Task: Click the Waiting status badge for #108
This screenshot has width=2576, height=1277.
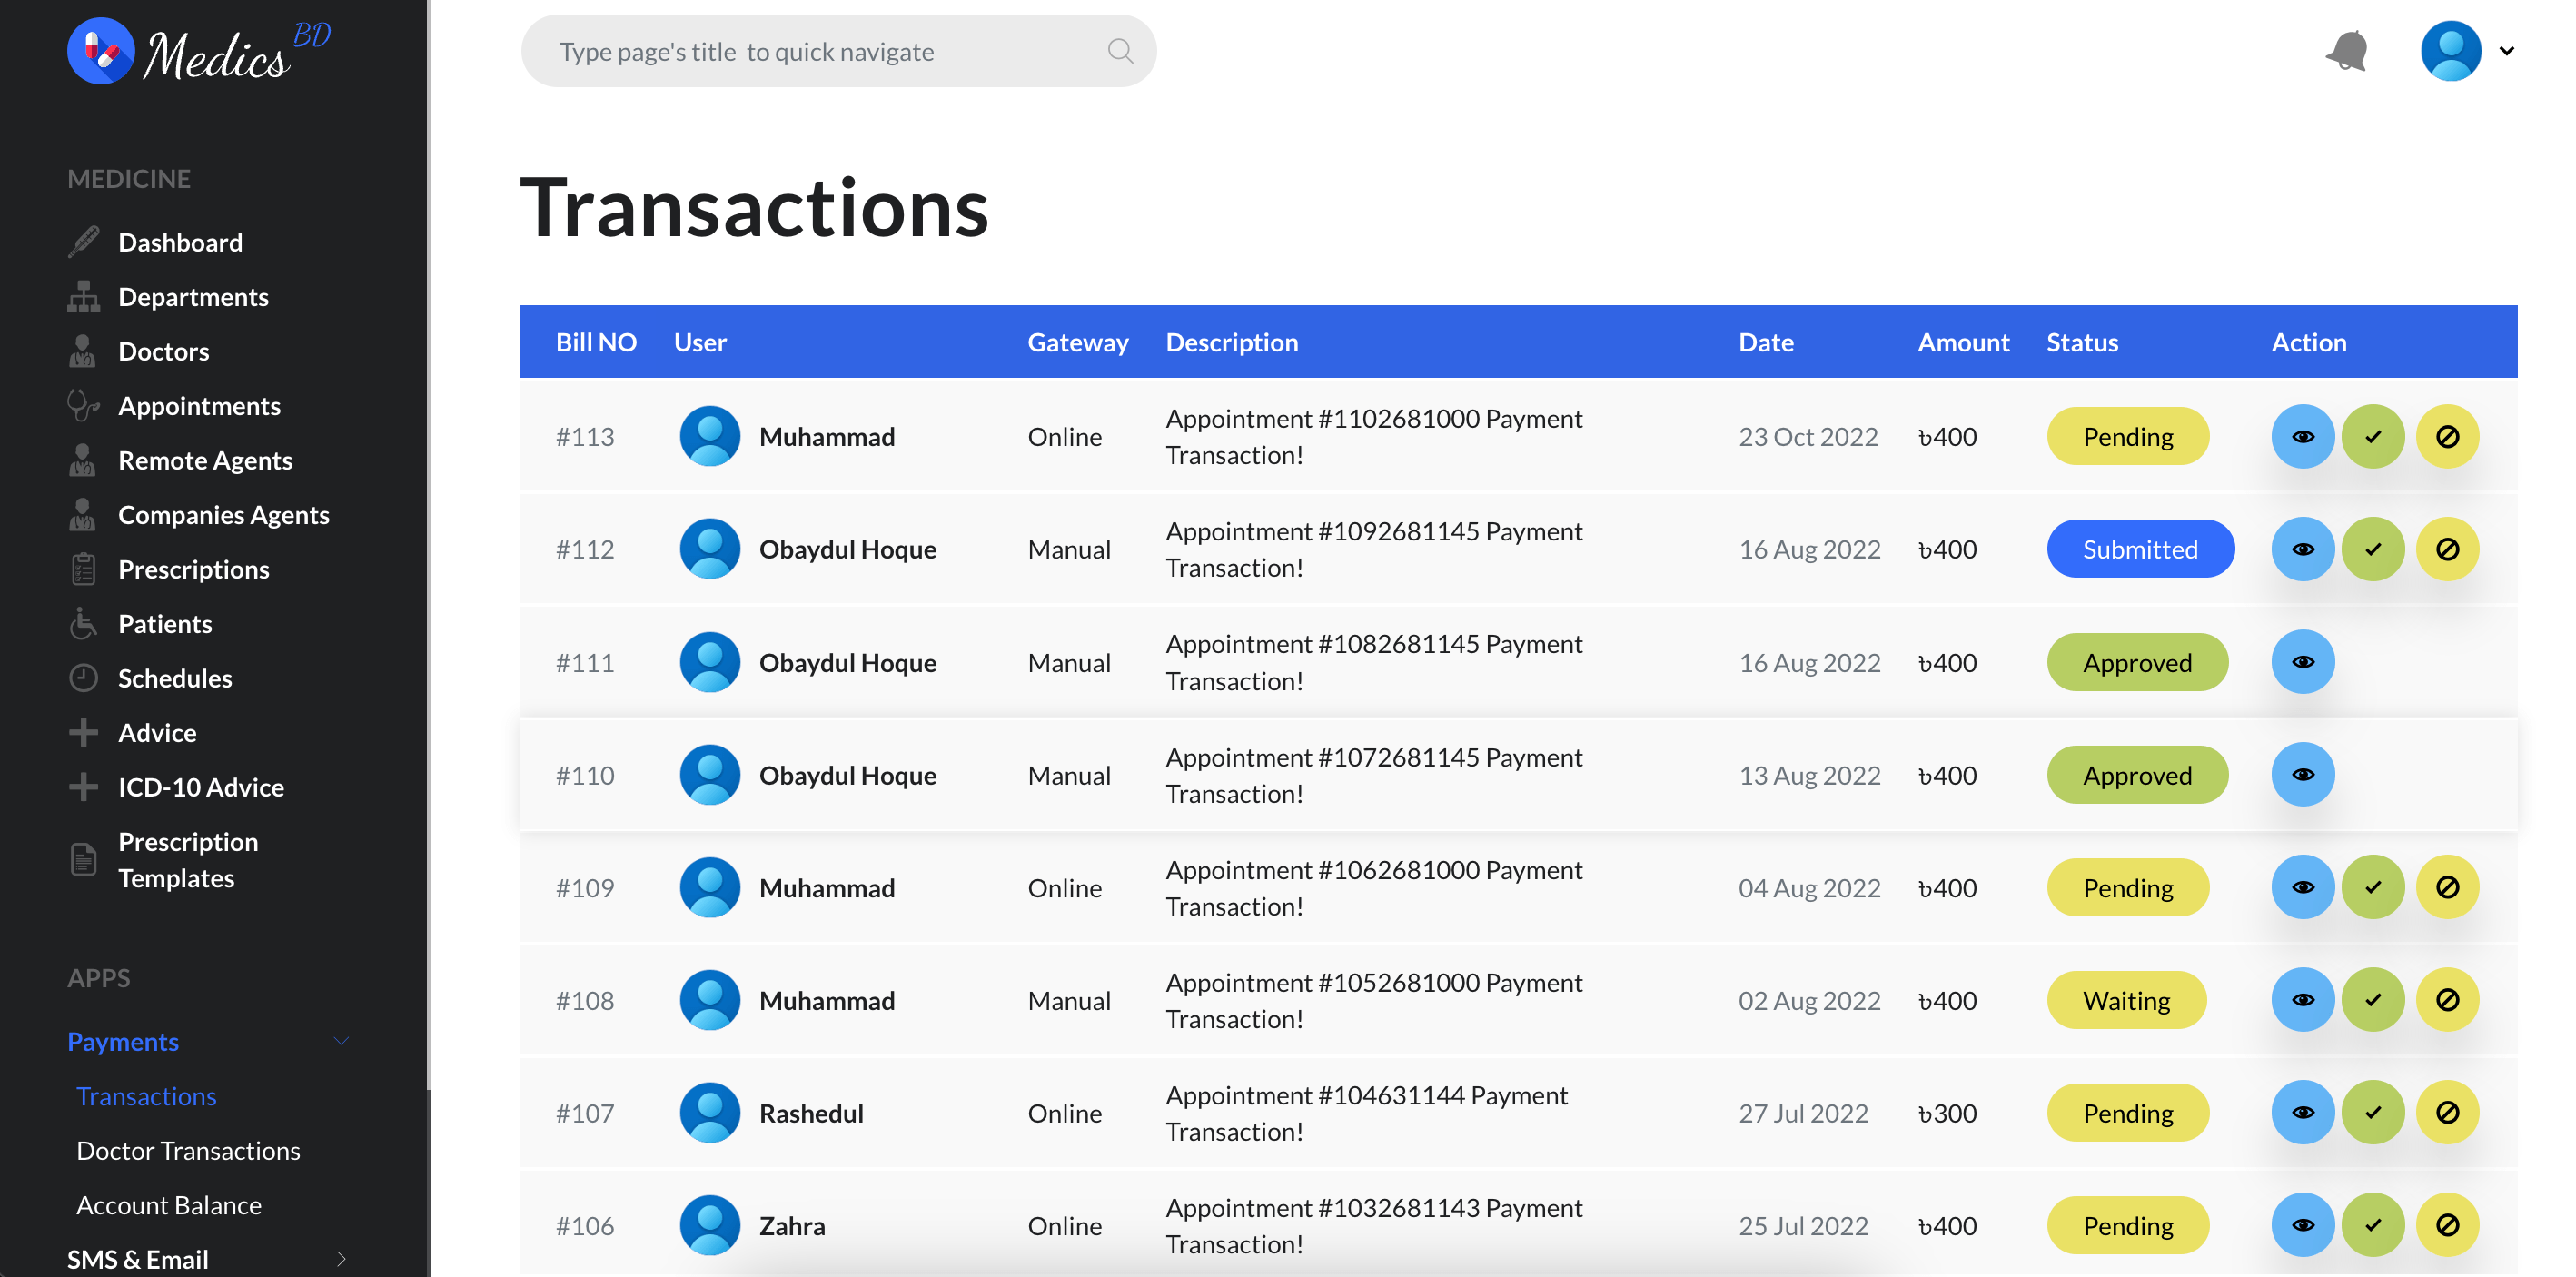Action: [2126, 1000]
